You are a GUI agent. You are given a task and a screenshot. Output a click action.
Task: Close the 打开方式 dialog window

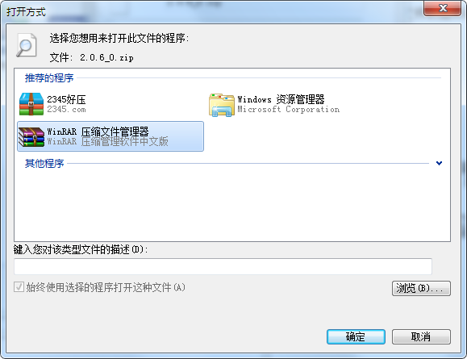443,8
